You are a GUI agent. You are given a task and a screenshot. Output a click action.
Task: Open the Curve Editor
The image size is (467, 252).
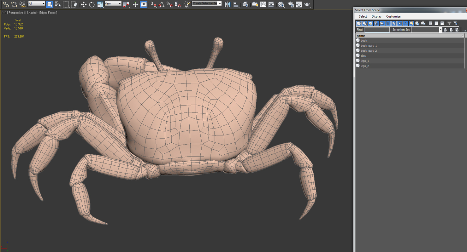pyautogui.click(x=263, y=4)
